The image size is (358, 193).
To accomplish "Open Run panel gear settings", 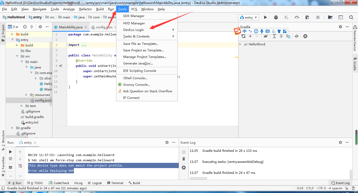I will click(167, 142).
